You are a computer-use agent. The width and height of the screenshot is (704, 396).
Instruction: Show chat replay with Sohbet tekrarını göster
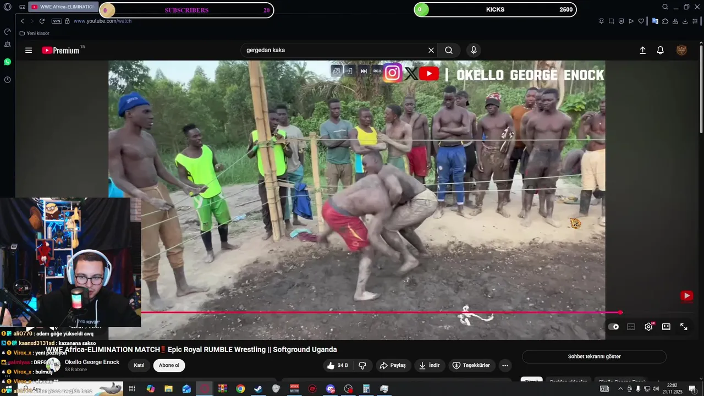coord(594,356)
